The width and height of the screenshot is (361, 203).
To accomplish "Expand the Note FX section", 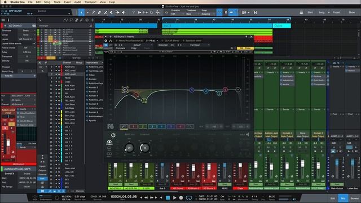I will [x=19, y=76].
